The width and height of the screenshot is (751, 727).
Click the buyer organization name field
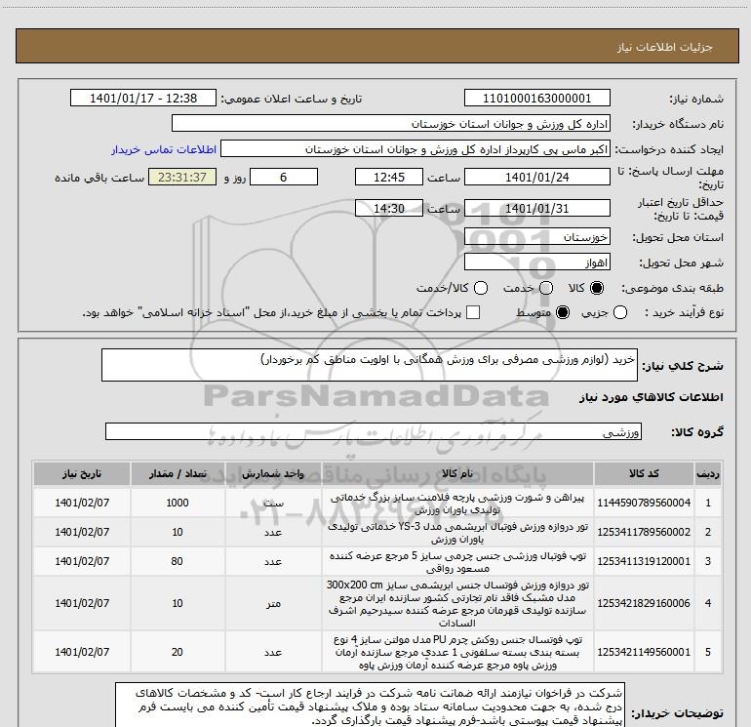pyautogui.click(x=391, y=124)
